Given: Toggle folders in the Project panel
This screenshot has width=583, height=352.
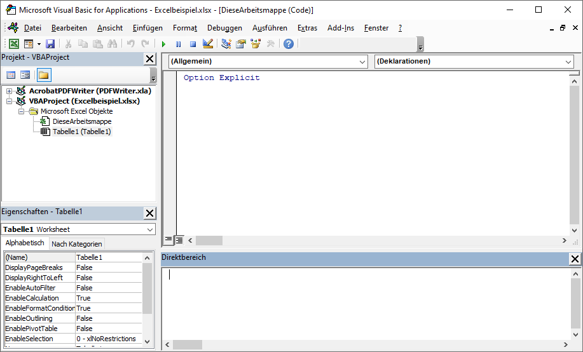Looking at the screenshot, I should (x=44, y=74).
